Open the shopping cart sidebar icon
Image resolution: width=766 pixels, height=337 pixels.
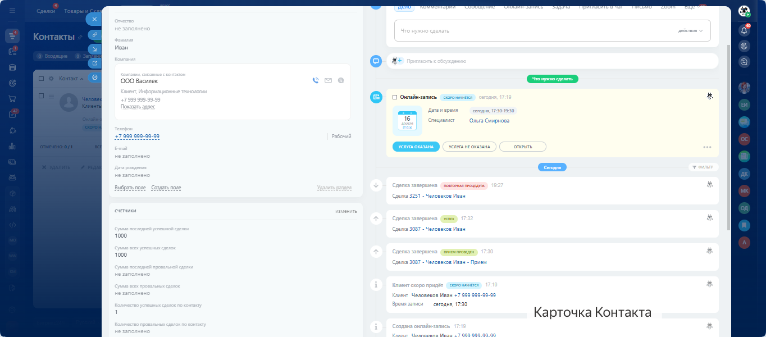coord(12,99)
